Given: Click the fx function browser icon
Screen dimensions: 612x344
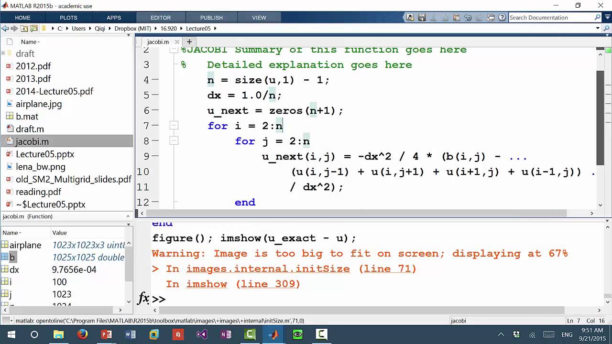Looking at the screenshot, I should click(143, 299).
